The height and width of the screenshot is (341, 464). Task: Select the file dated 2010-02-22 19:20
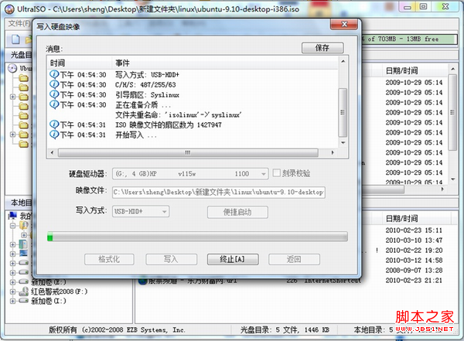(414, 251)
